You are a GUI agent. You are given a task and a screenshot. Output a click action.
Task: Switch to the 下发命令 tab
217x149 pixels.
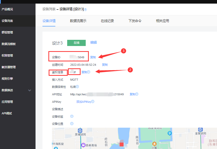click(x=135, y=21)
